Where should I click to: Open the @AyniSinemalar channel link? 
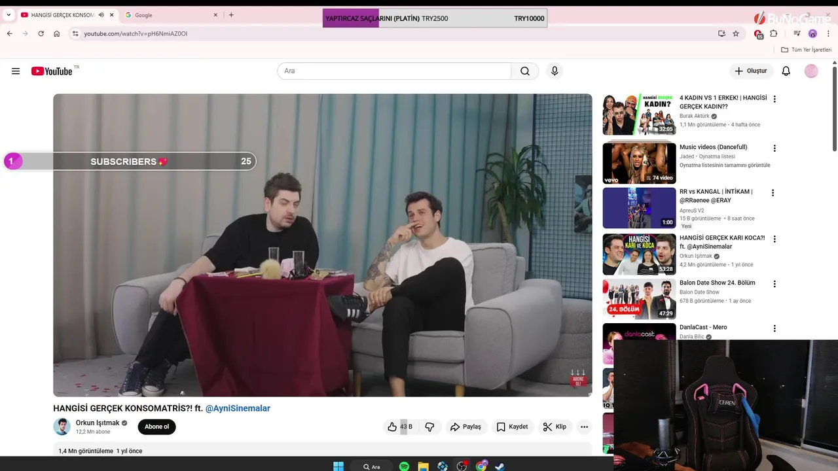point(238,408)
